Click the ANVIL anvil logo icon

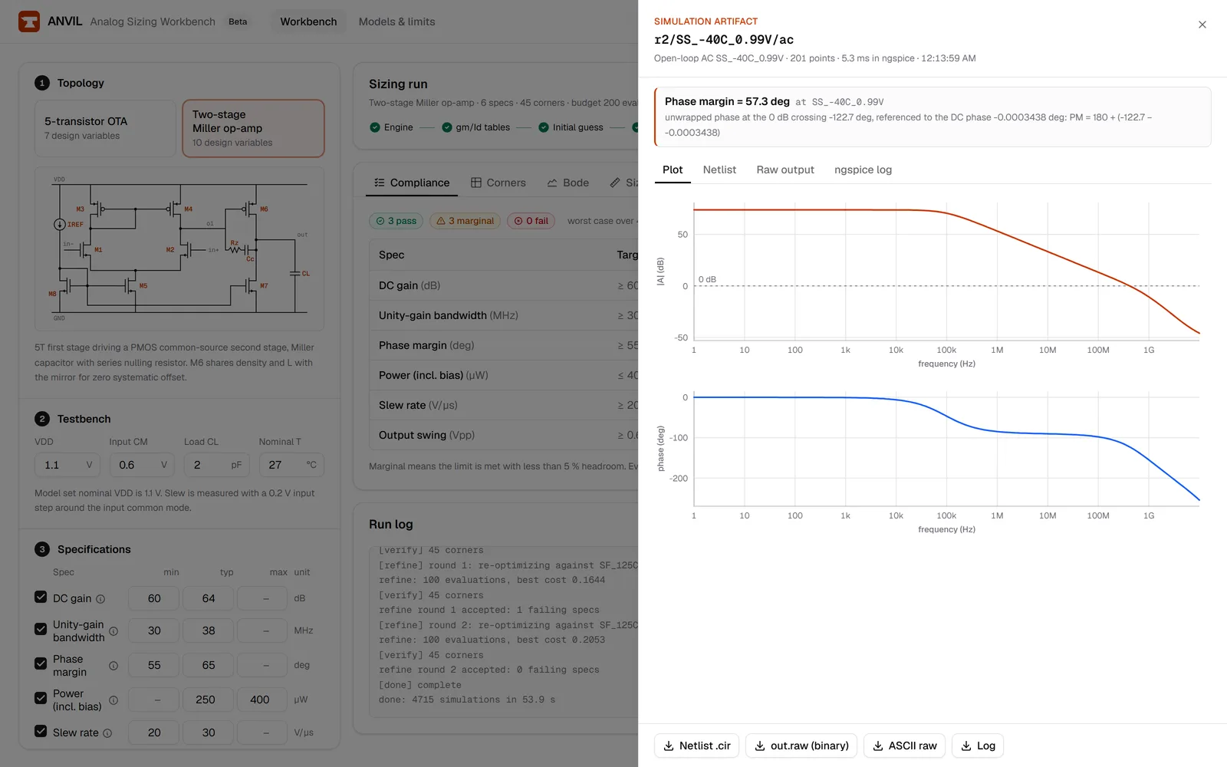point(29,21)
